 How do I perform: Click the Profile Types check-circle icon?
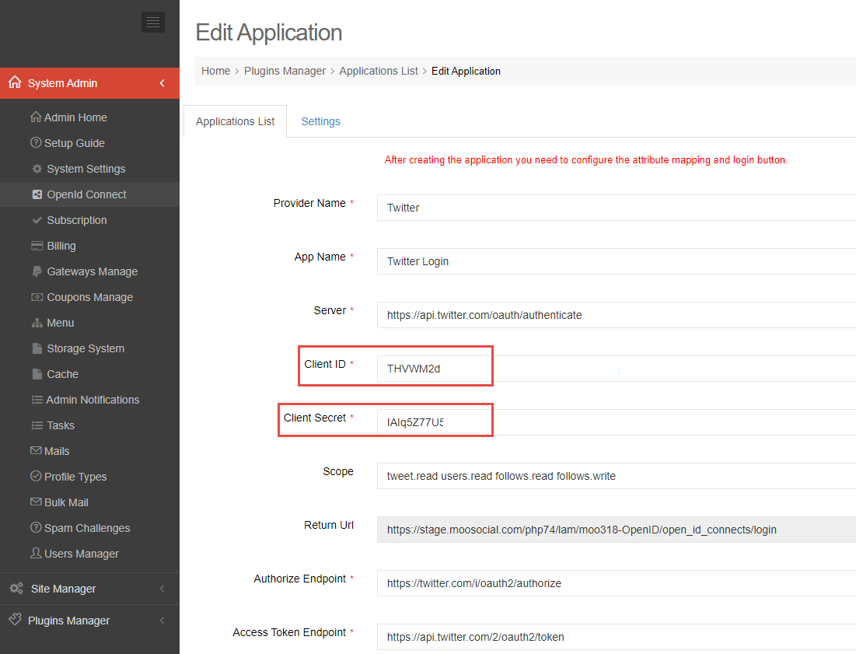pyautogui.click(x=36, y=476)
